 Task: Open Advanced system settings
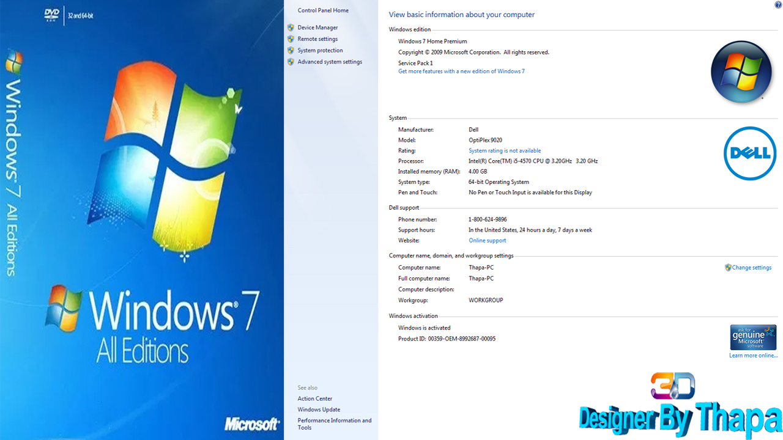330,62
